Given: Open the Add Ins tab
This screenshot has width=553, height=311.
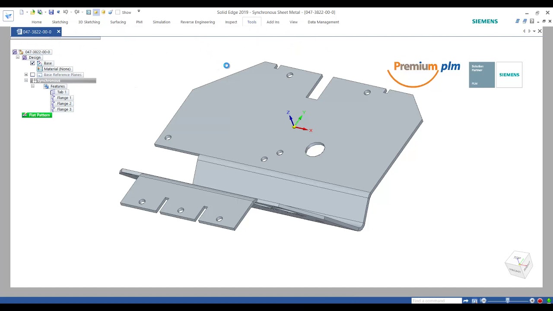Looking at the screenshot, I should tap(273, 22).
